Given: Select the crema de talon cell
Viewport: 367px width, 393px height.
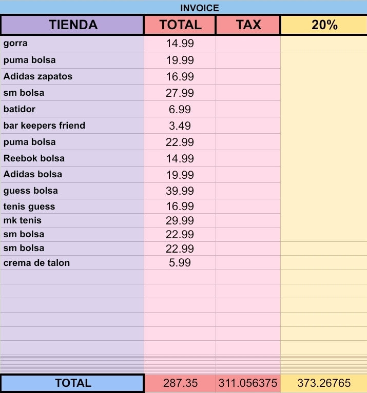Looking at the screenshot, I should point(72,263).
